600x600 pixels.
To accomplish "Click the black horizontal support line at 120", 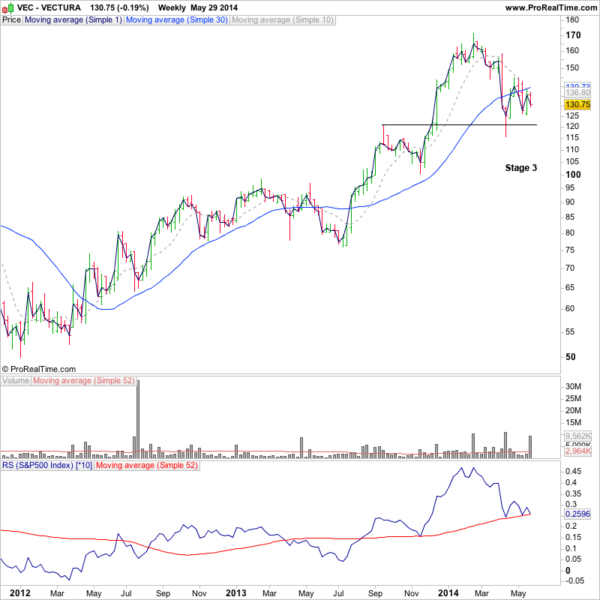I will [x=459, y=124].
